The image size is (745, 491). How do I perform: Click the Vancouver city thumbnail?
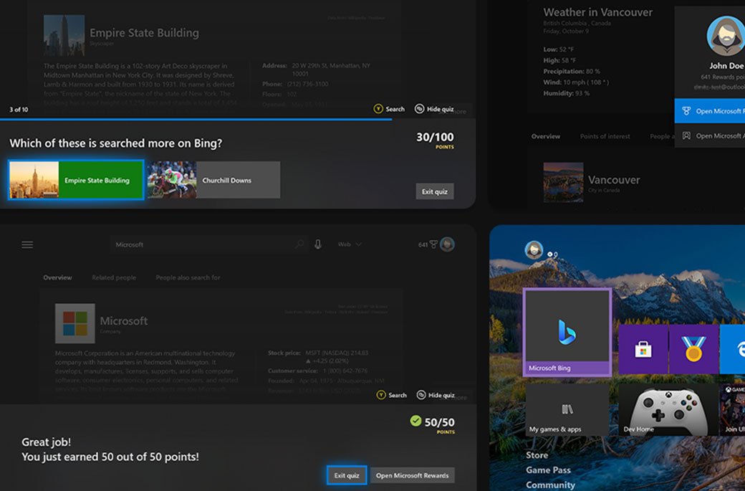coord(563,183)
